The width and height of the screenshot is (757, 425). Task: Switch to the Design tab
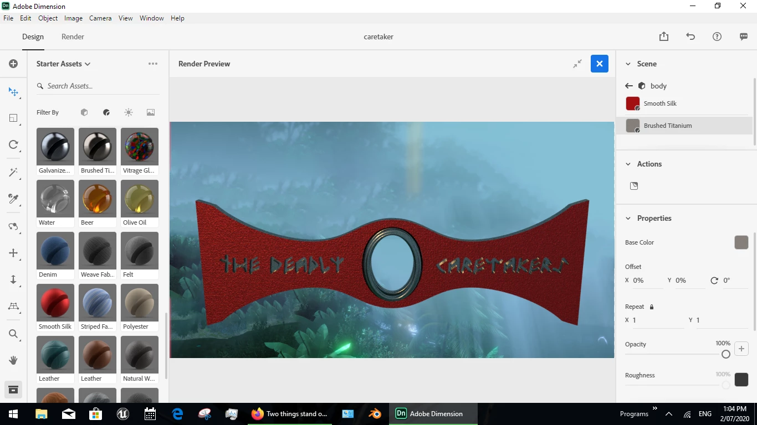pyautogui.click(x=33, y=37)
